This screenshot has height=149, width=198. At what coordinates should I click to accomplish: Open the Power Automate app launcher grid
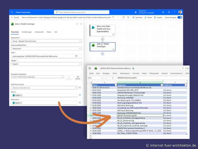(12, 12)
